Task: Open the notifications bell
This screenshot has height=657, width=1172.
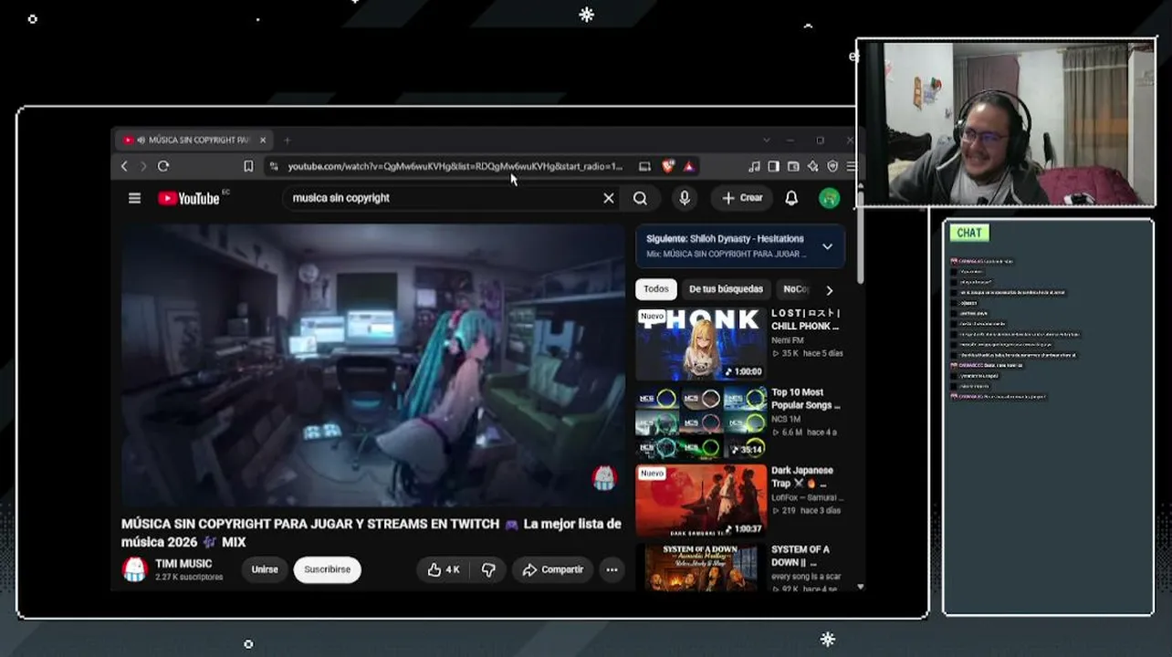Action: [791, 198]
